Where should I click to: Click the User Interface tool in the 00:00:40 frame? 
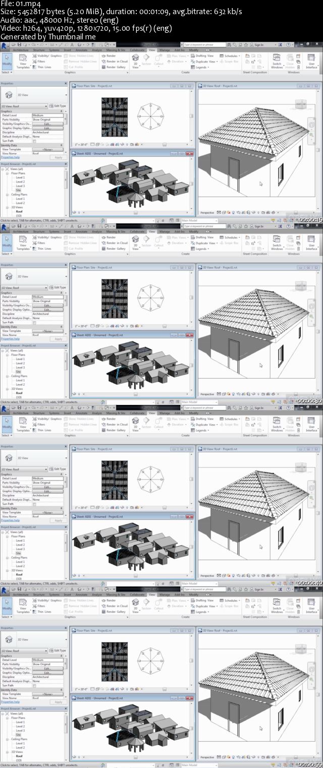coord(311,425)
